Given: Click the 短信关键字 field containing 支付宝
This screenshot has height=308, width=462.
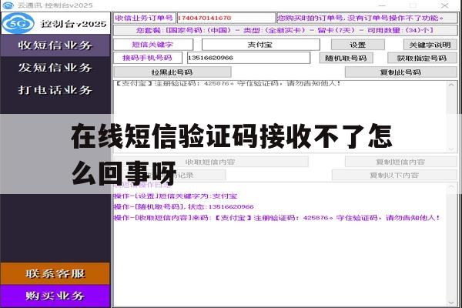Looking at the screenshot, I should coord(261,45).
